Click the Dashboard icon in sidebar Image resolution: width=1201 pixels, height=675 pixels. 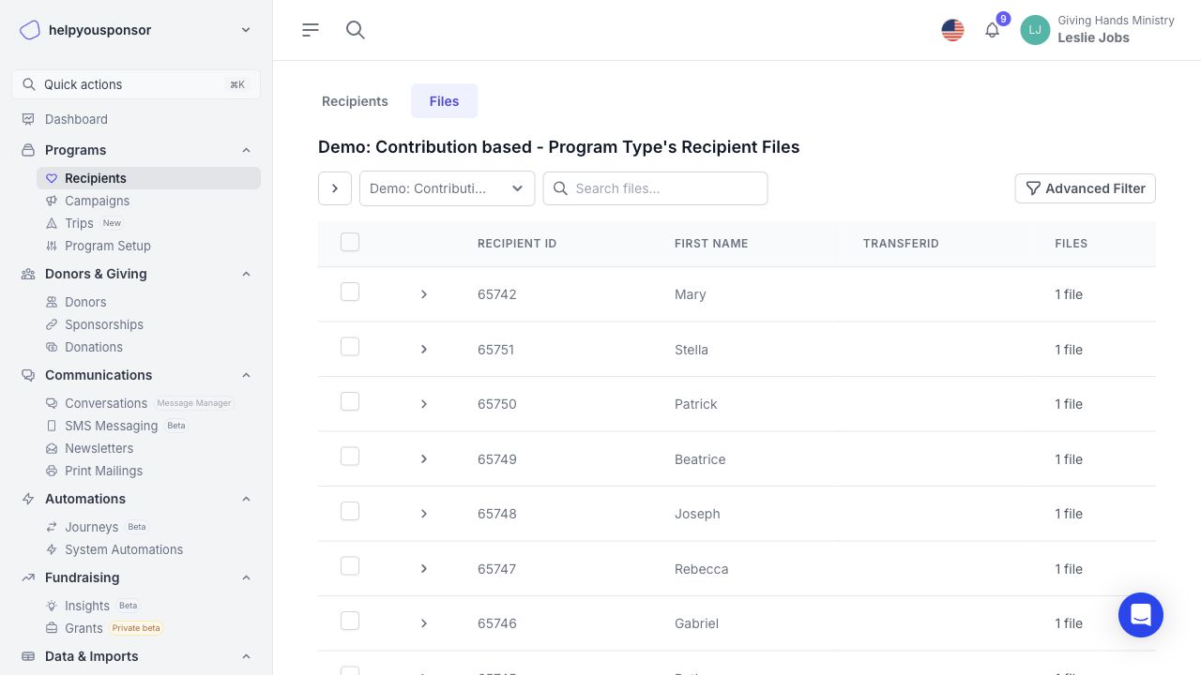[28, 119]
